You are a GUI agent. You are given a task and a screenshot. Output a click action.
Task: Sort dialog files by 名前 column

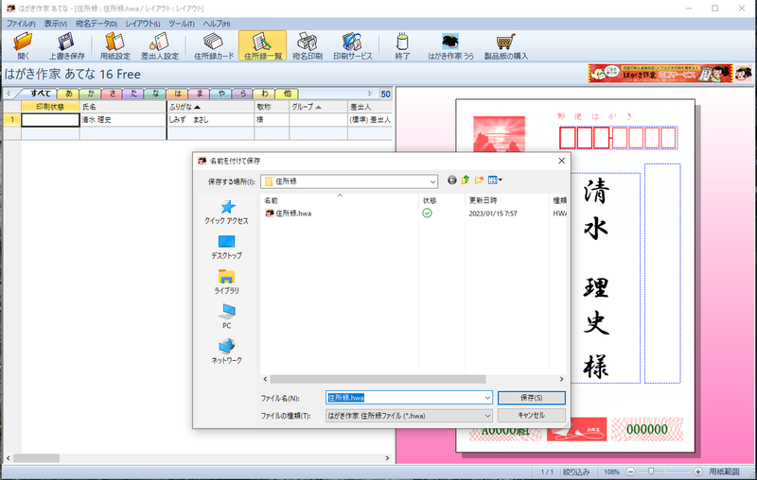pos(340,200)
